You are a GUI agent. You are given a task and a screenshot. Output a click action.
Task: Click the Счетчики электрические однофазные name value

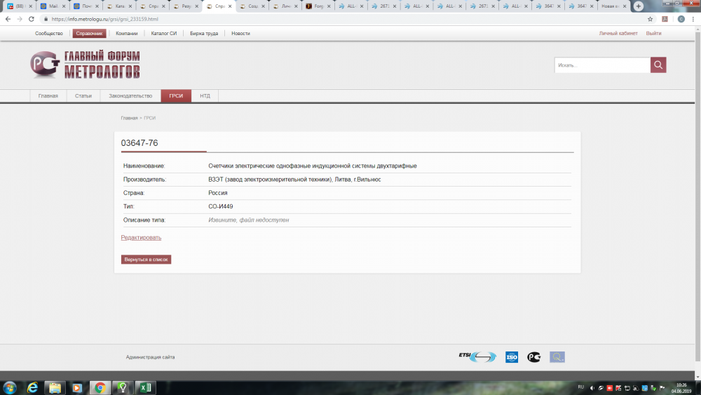click(x=313, y=166)
